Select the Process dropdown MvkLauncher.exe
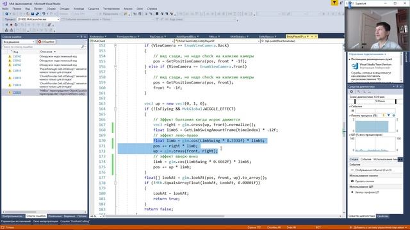Viewport: 410px width, 230px height. pyautogui.click(x=38, y=19)
